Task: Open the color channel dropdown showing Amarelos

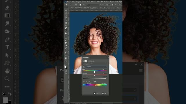Action: click(x=96, y=67)
